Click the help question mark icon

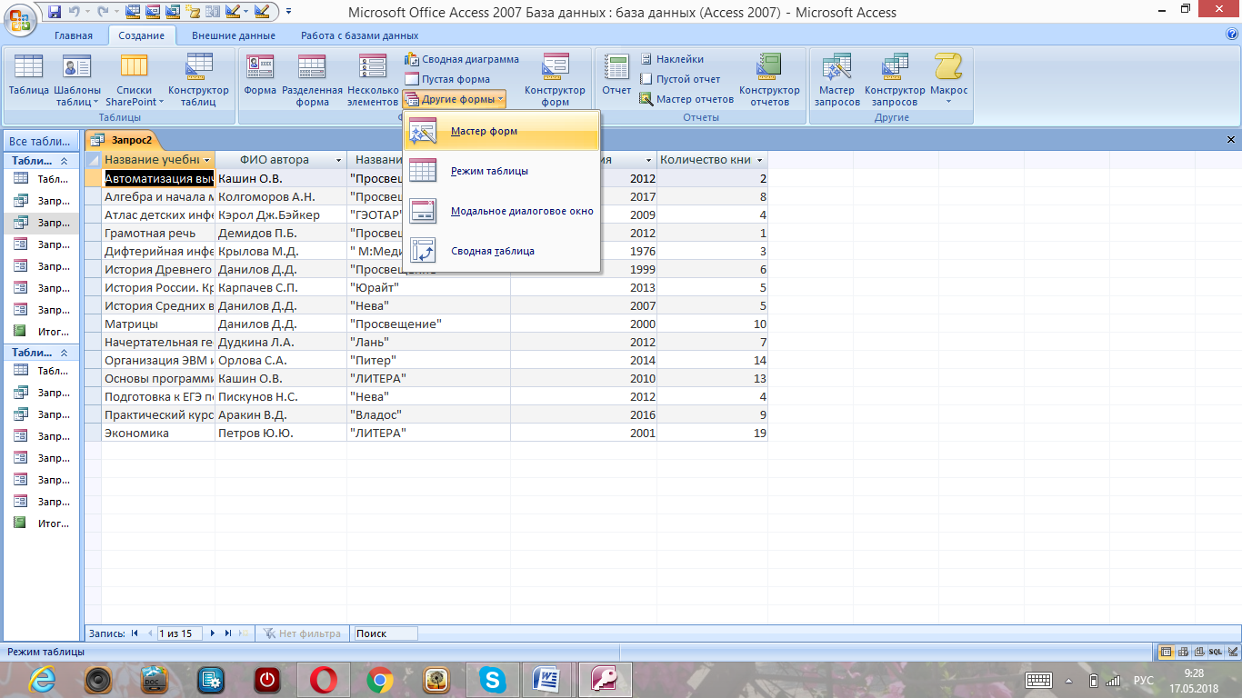click(1231, 35)
